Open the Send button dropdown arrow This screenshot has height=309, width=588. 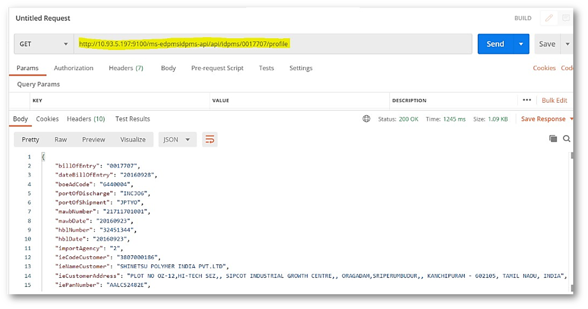(521, 44)
